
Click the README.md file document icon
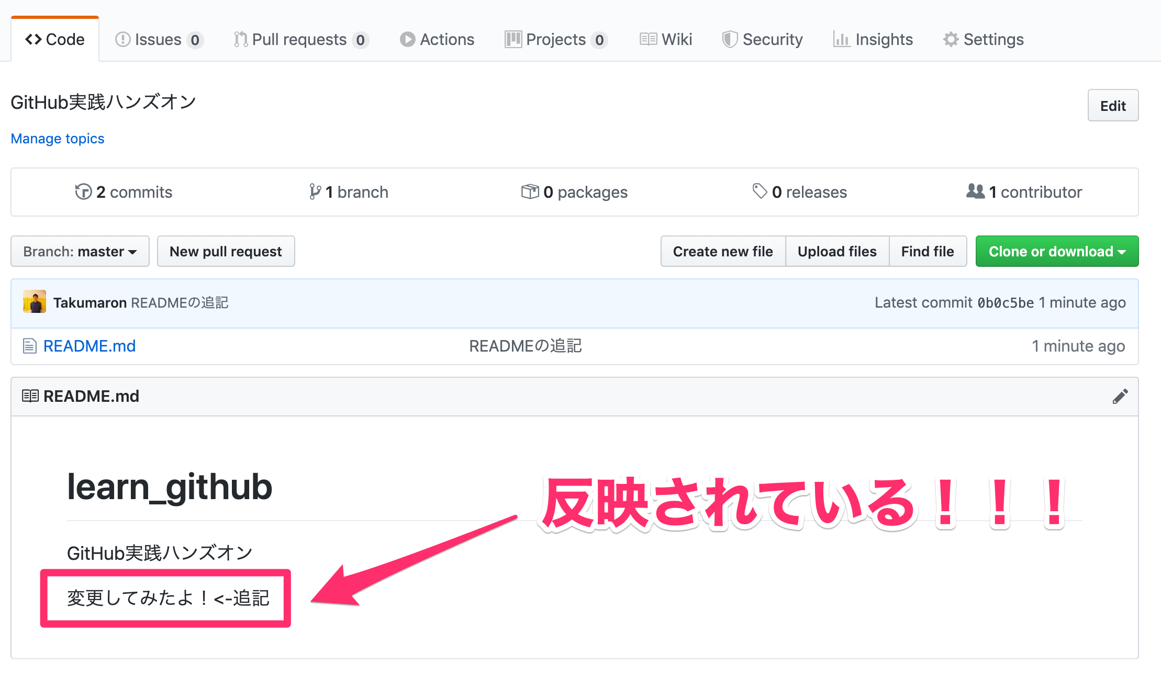[30, 346]
